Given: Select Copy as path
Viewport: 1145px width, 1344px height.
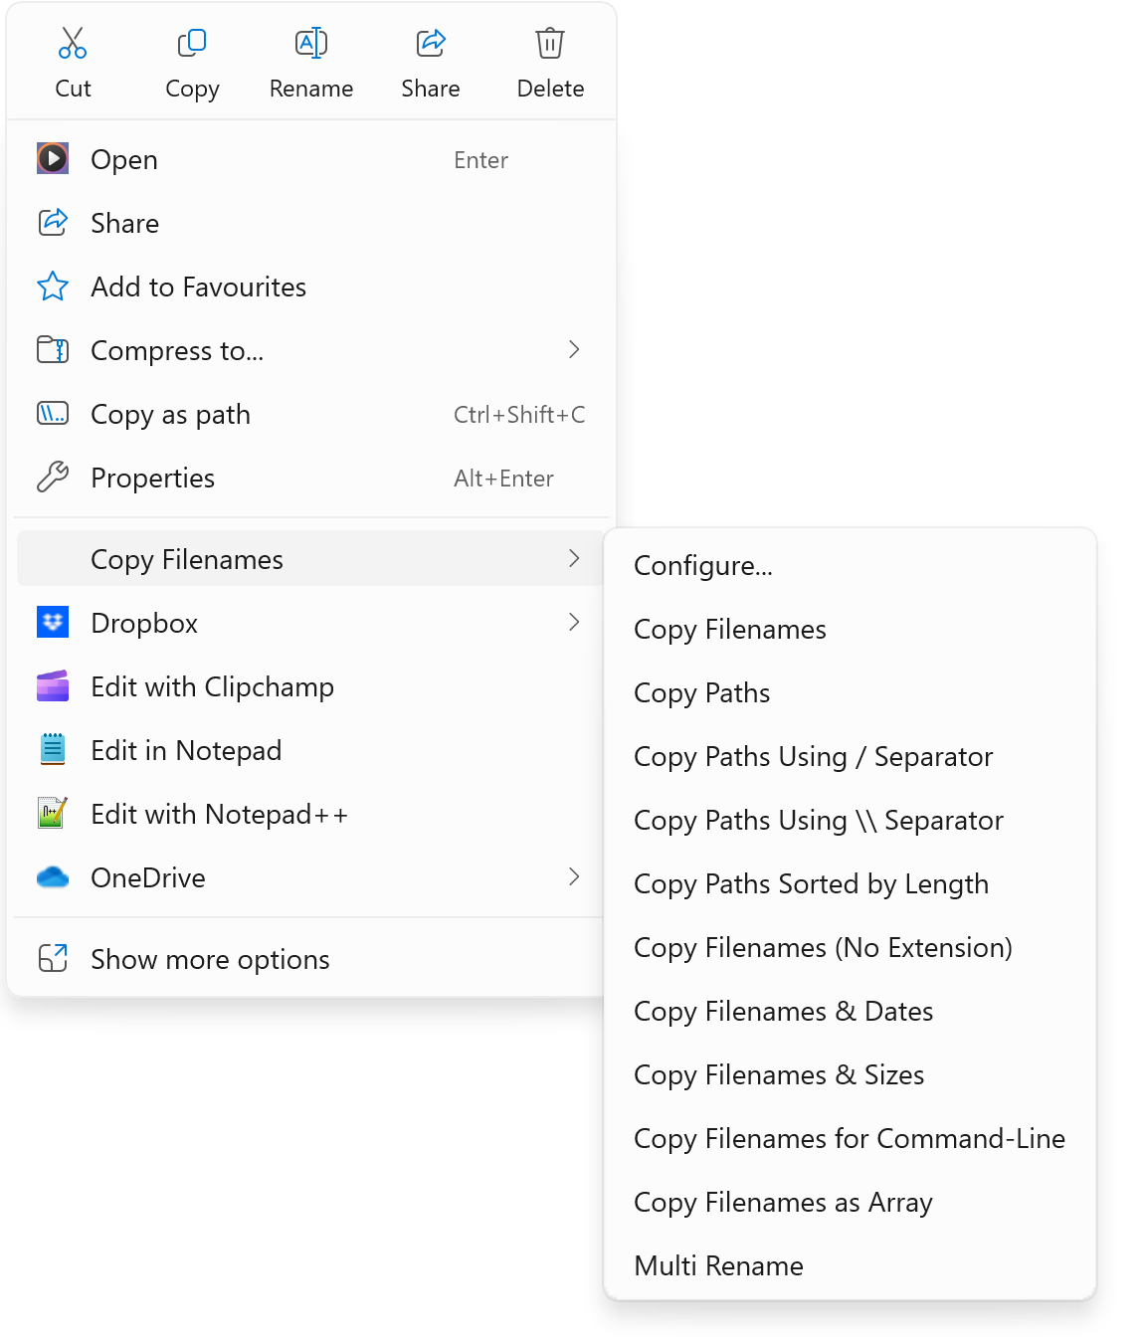Looking at the screenshot, I should click(x=170, y=414).
